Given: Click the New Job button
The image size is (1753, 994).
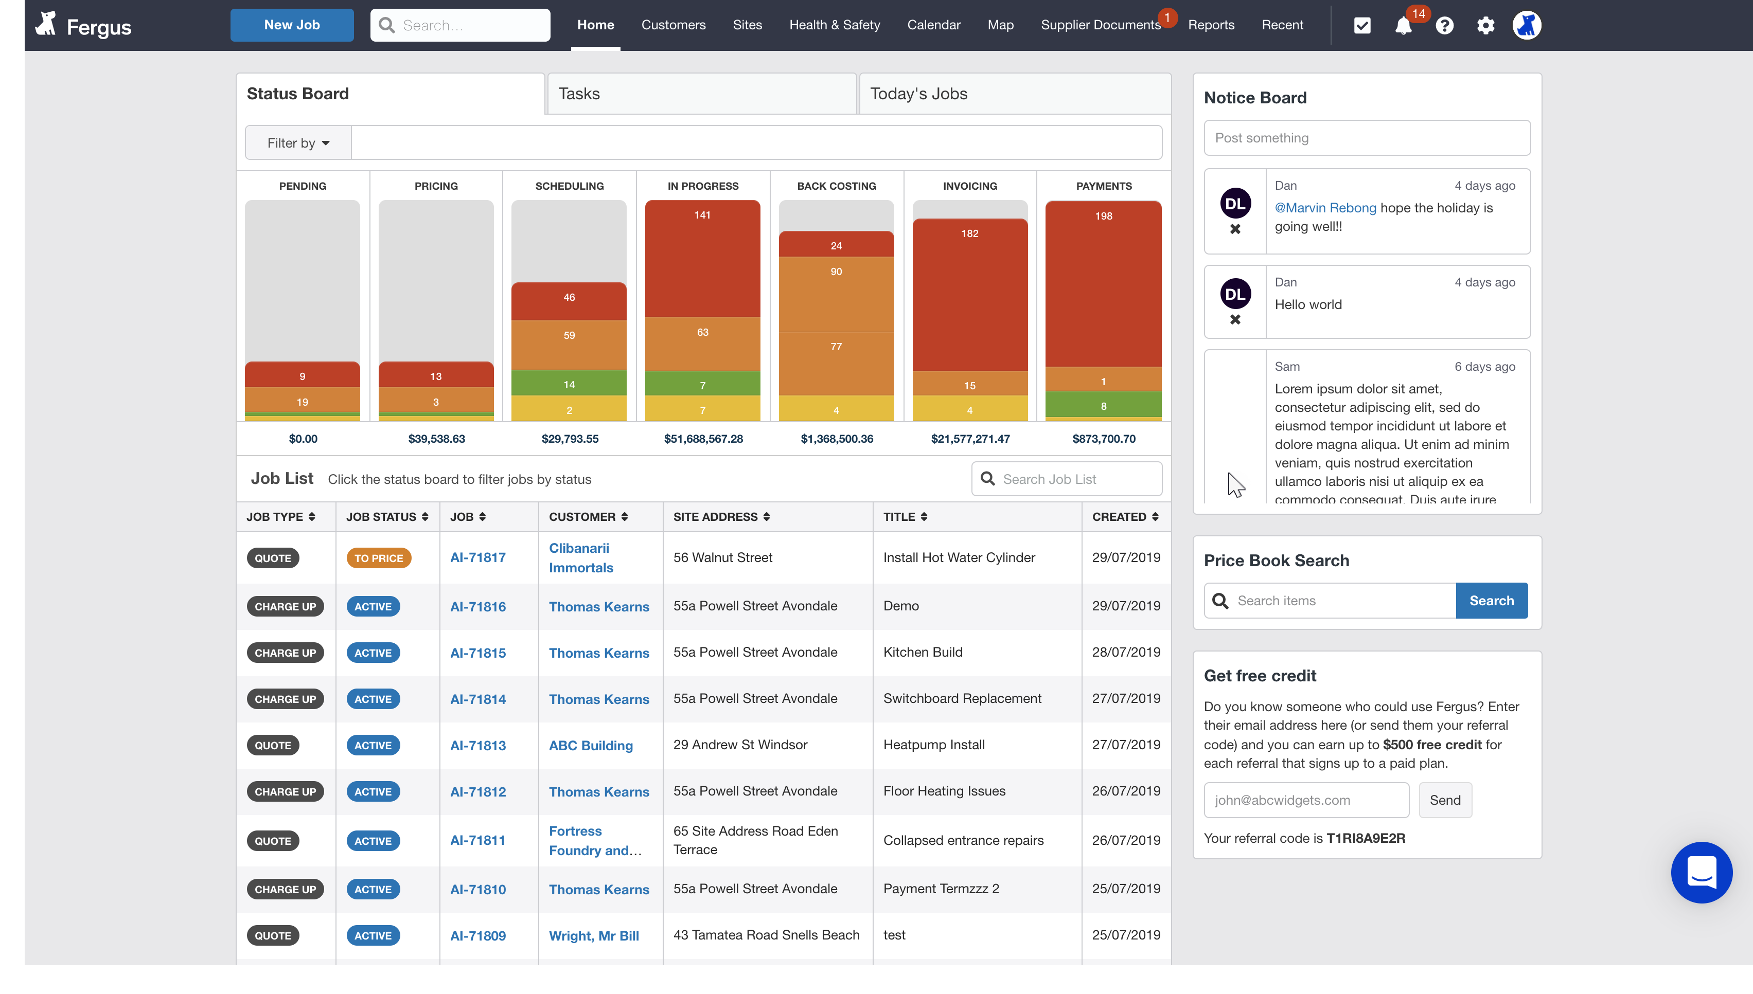Looking at the screenshot, I should 292,25.
